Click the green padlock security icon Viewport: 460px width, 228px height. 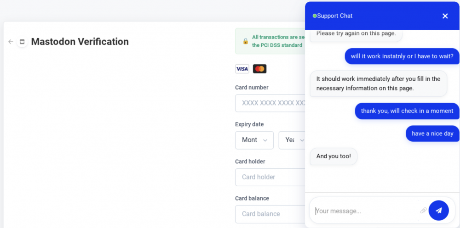click(246, 41)
